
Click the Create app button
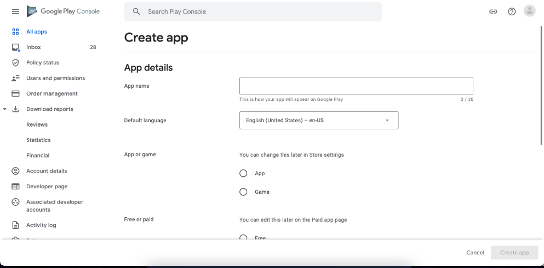(x=514, y=253)
